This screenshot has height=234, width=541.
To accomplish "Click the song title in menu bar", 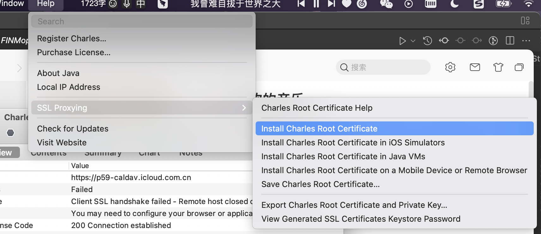I will 235,4.
